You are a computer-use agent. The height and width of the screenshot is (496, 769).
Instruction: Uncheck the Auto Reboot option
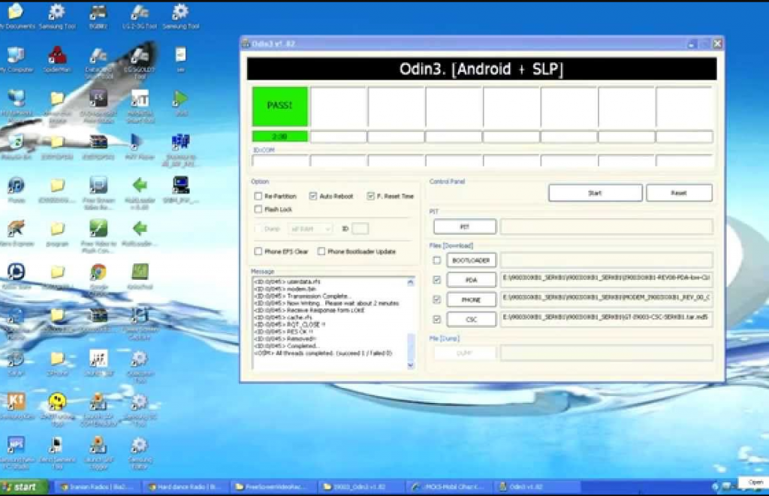click(x=313, y=197)
